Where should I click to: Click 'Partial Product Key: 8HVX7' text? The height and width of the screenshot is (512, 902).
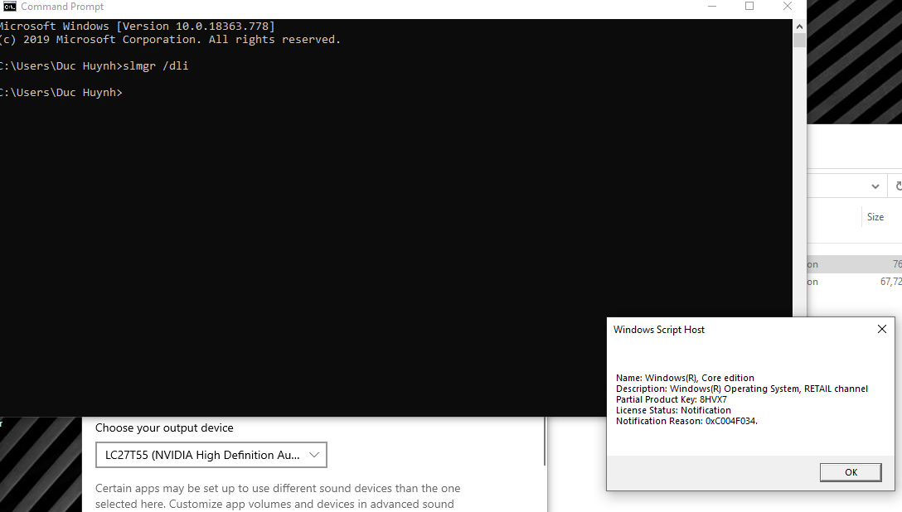(672, 399)
